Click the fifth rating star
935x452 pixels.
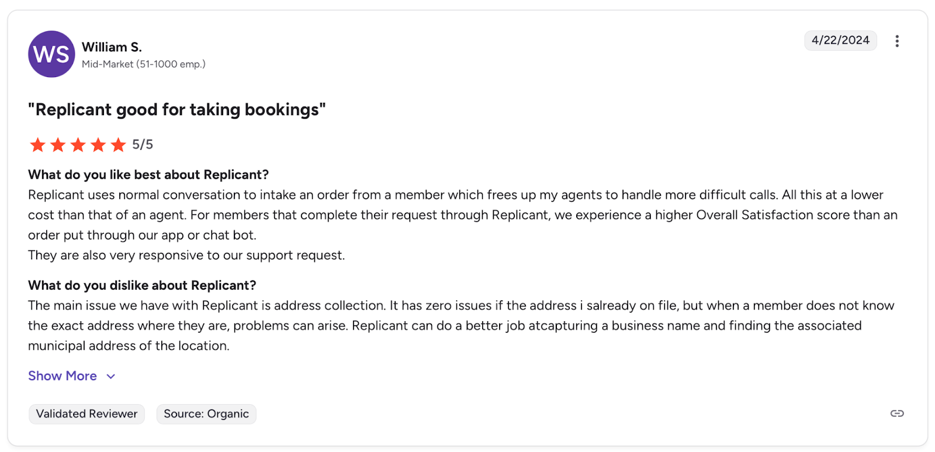[118, 145]
